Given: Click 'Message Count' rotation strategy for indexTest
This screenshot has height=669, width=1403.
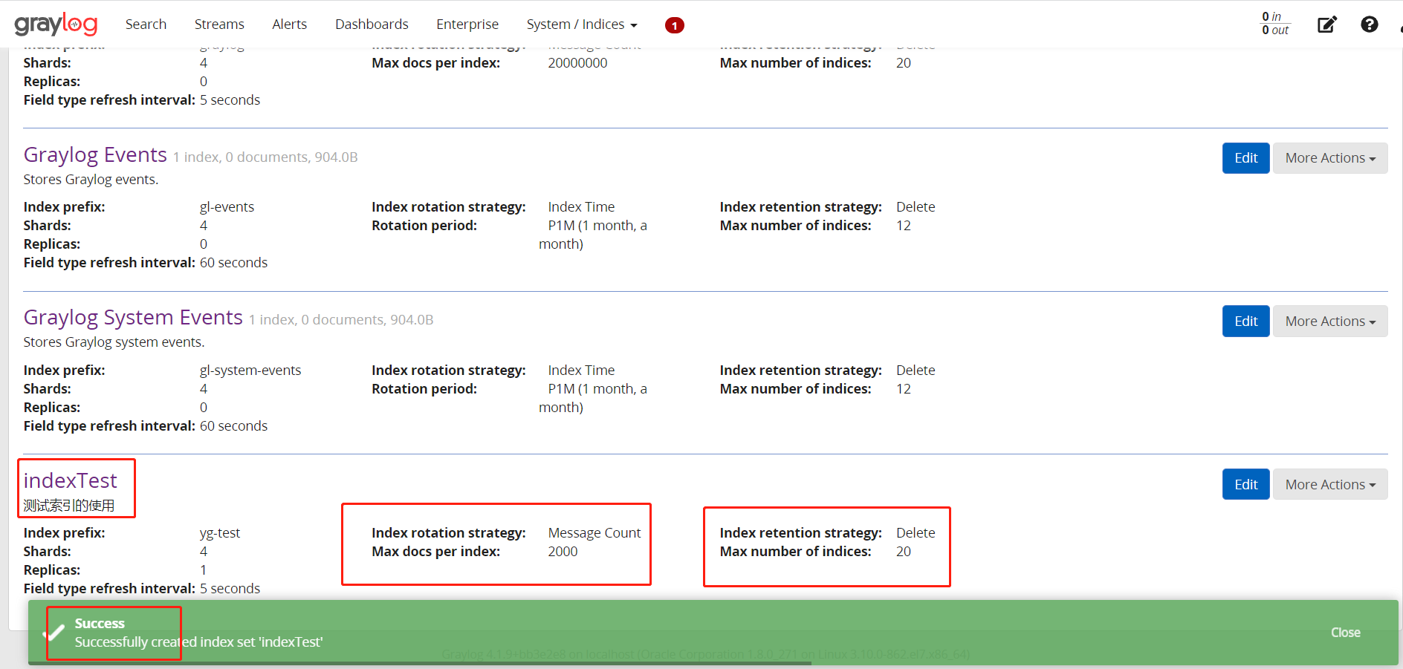Looking at the screenshot, I should (x=594, y=533).
